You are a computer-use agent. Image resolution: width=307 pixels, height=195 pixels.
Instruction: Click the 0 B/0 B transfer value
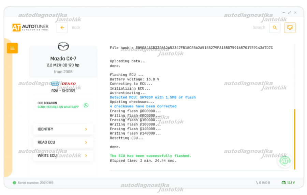264,183
